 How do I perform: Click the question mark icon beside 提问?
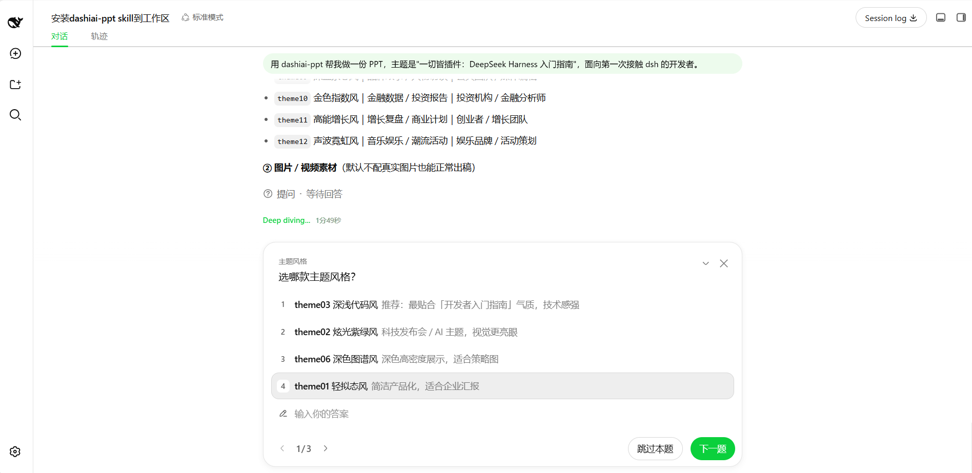click(x=268, y=194)
